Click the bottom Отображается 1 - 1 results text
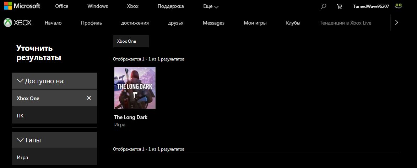The height and width of the screenshot is (168, 417). tap(148, 149)
